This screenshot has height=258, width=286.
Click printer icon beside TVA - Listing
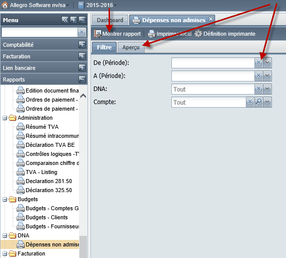(x=21, y=172)
